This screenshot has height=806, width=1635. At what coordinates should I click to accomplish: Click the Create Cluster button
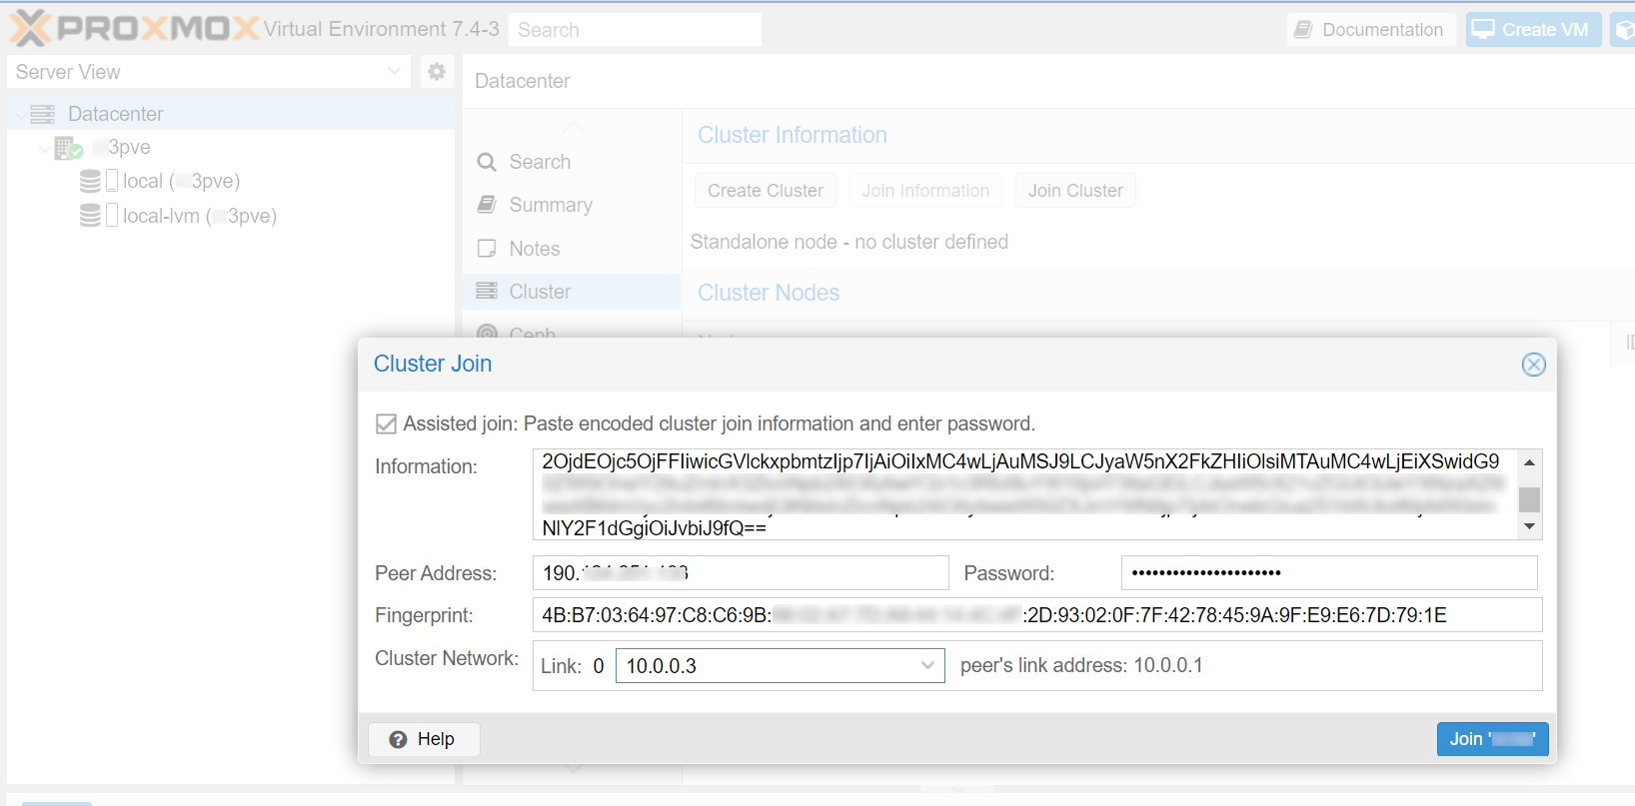pyautogui.click(x=766, y=191)
